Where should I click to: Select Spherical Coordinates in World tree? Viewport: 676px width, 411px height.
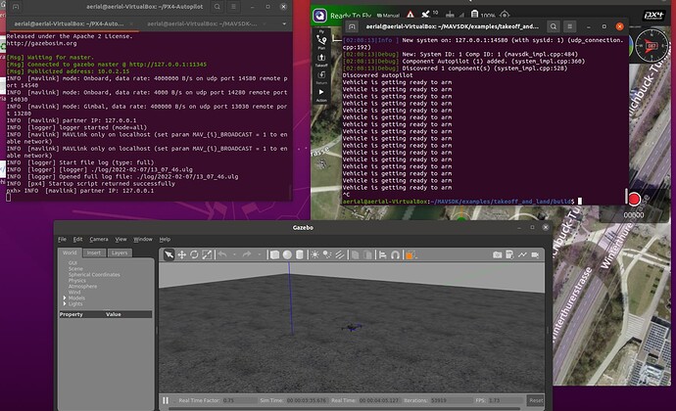point(94,274)
